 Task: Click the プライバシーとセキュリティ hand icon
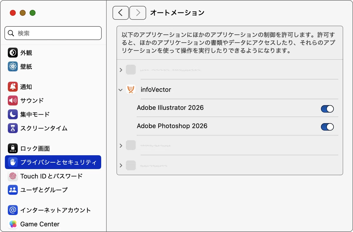point(13,162)
